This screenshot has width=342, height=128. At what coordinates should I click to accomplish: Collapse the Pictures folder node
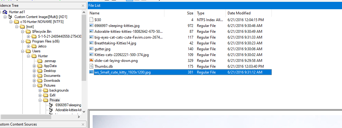pos(34,85)
